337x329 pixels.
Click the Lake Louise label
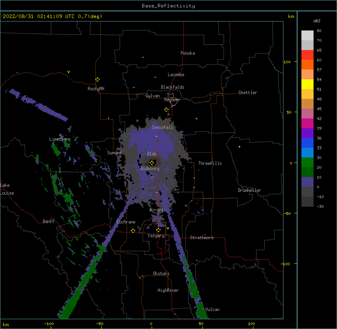point(7,189)
